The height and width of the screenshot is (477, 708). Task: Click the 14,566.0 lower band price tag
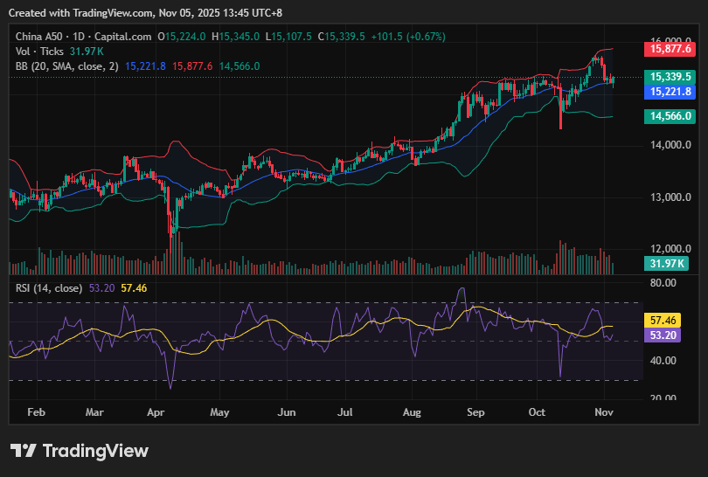tap(670, 116)
